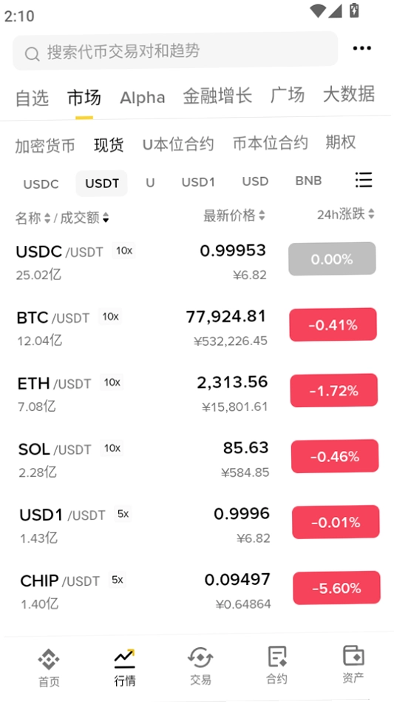Open the ETH/USDT pair row
Screen dimensions: 394x702
(x=197, y=394)
